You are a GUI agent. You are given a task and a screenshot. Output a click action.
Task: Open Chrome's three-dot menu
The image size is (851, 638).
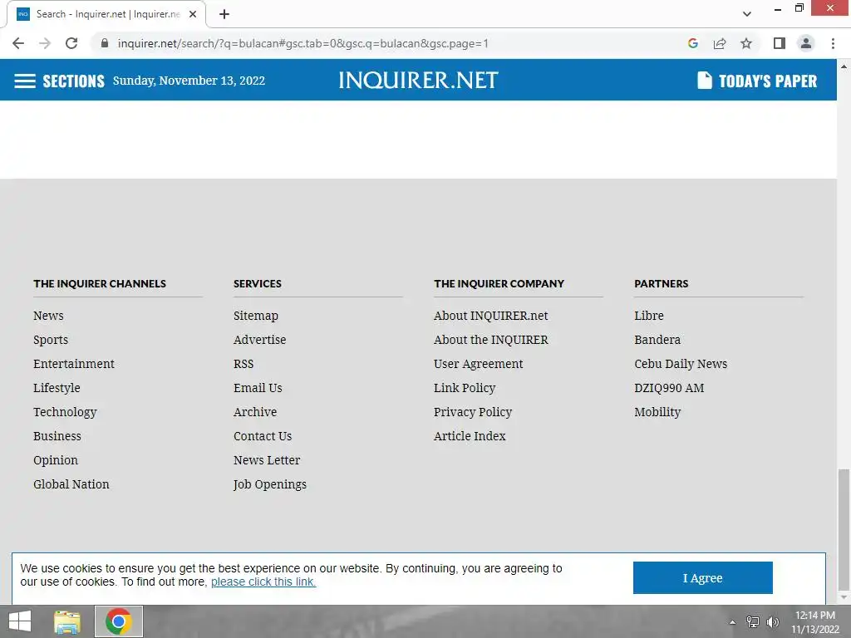pos(833,43)
